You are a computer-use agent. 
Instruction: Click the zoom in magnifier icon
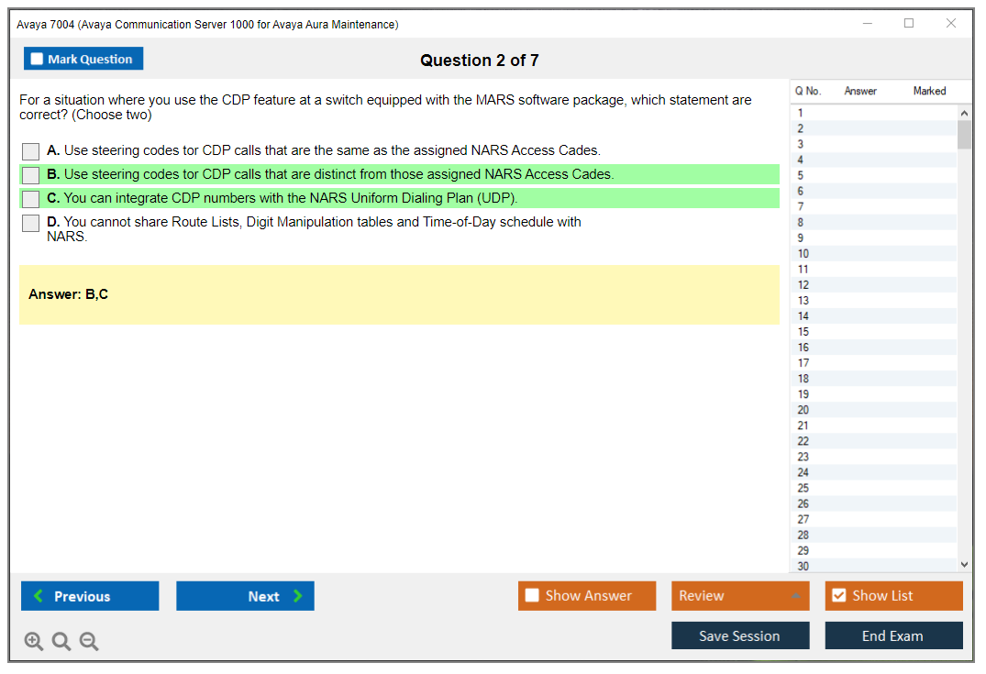point(34,642)
